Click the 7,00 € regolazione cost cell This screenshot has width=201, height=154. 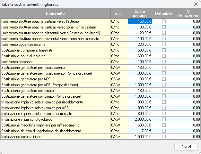(x=140, y=131)
